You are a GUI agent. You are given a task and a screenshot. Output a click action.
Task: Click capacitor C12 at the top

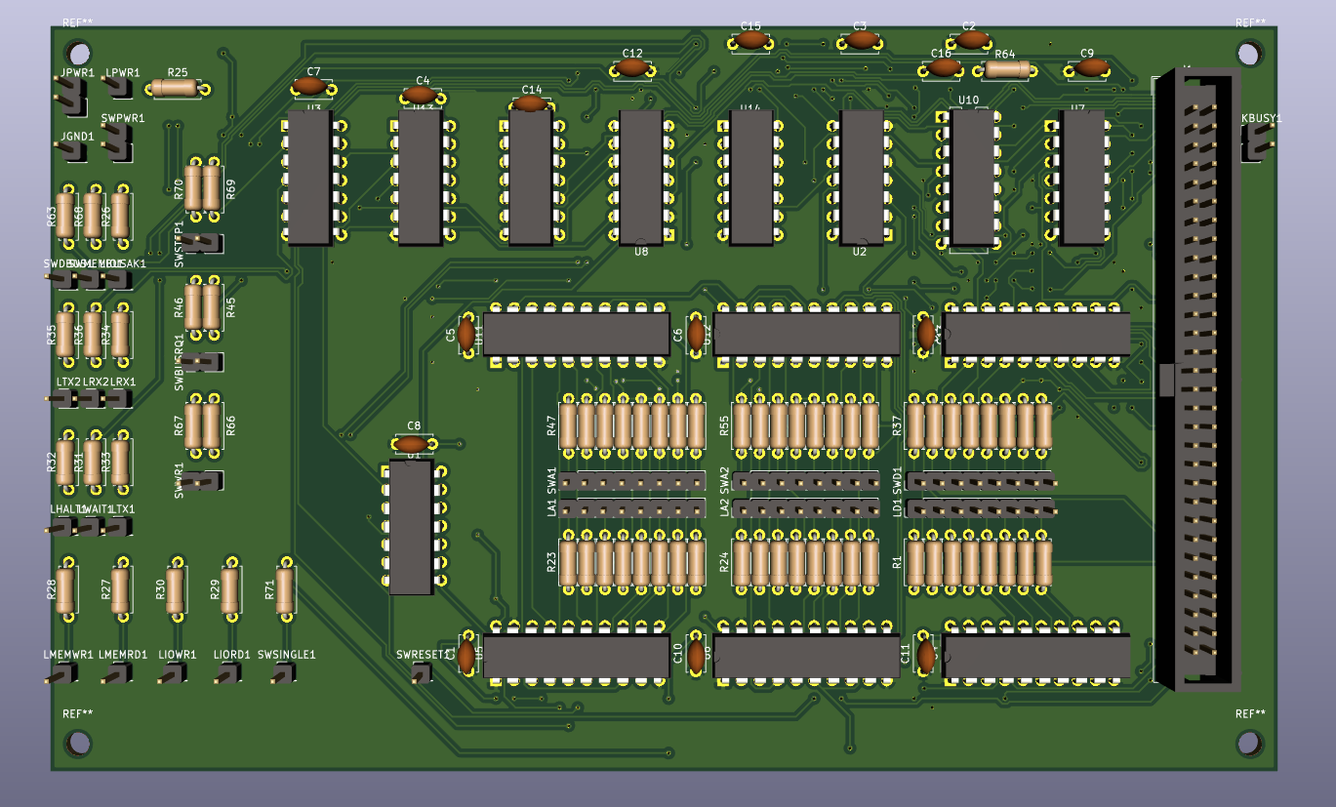632,67
